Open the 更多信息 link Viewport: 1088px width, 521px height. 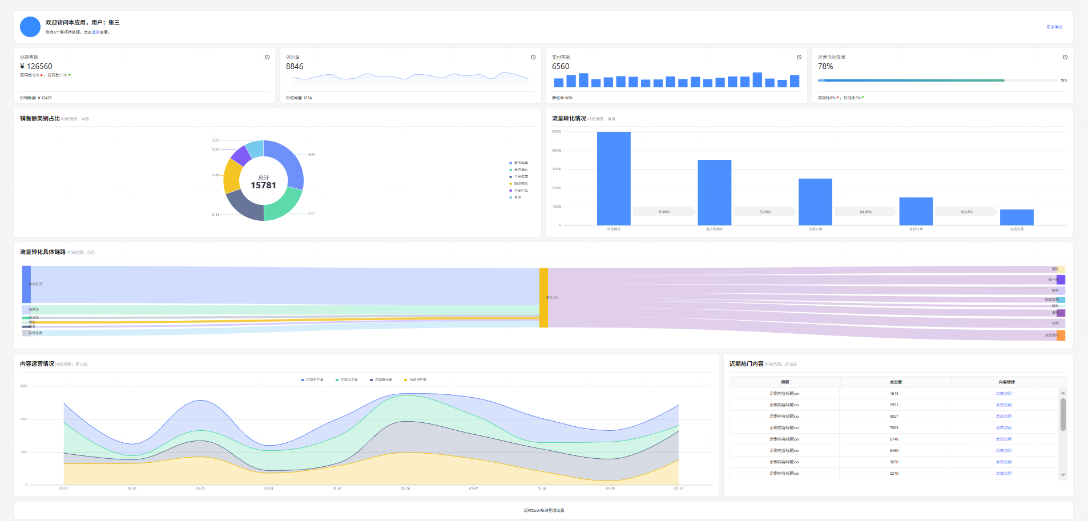(1054, 27)
